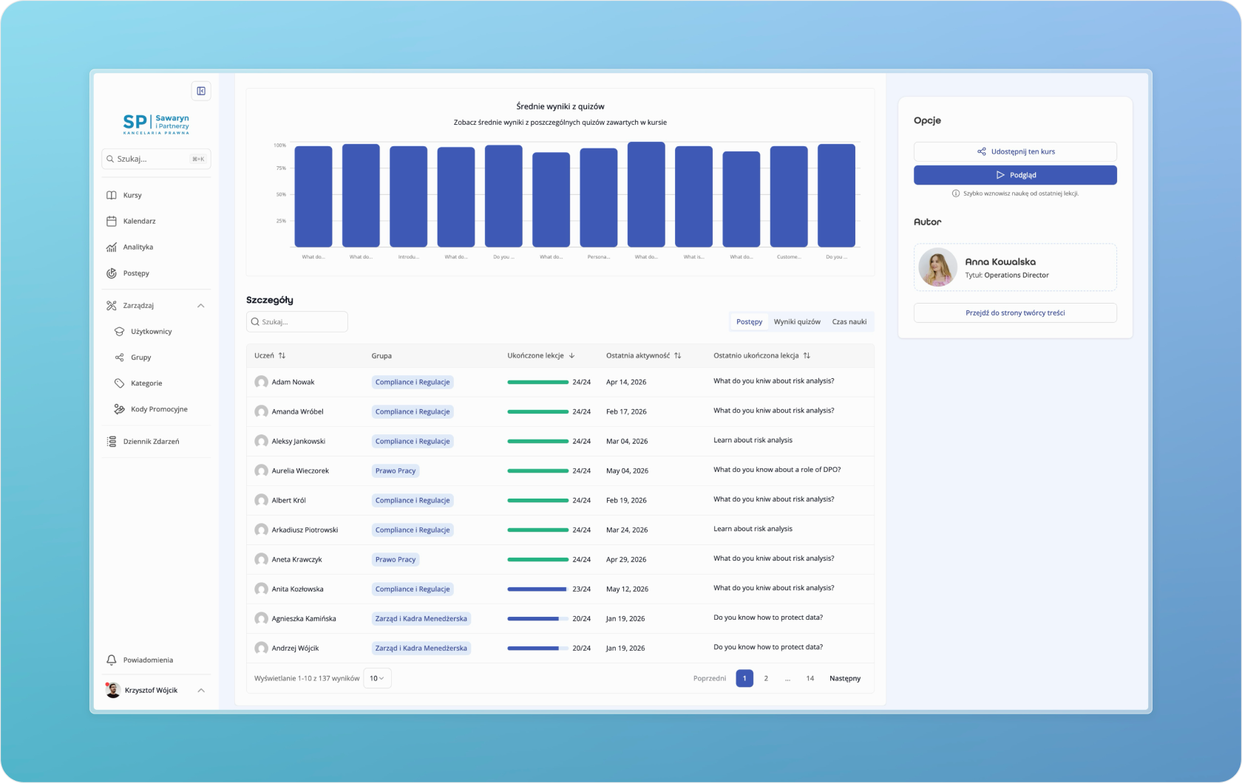This screenshot has width=1242, height=783.
Task: Click Anita Kozłowska's 23/24 progress bar
Action: click(x=537, y=589)
